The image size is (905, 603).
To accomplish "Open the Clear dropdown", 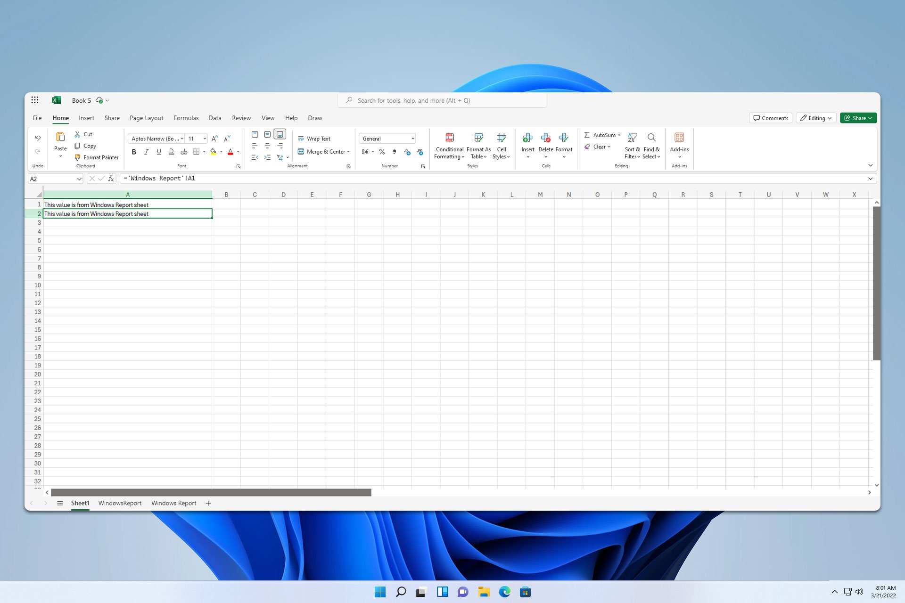I will pyautogui.click(x=597, y=147).
